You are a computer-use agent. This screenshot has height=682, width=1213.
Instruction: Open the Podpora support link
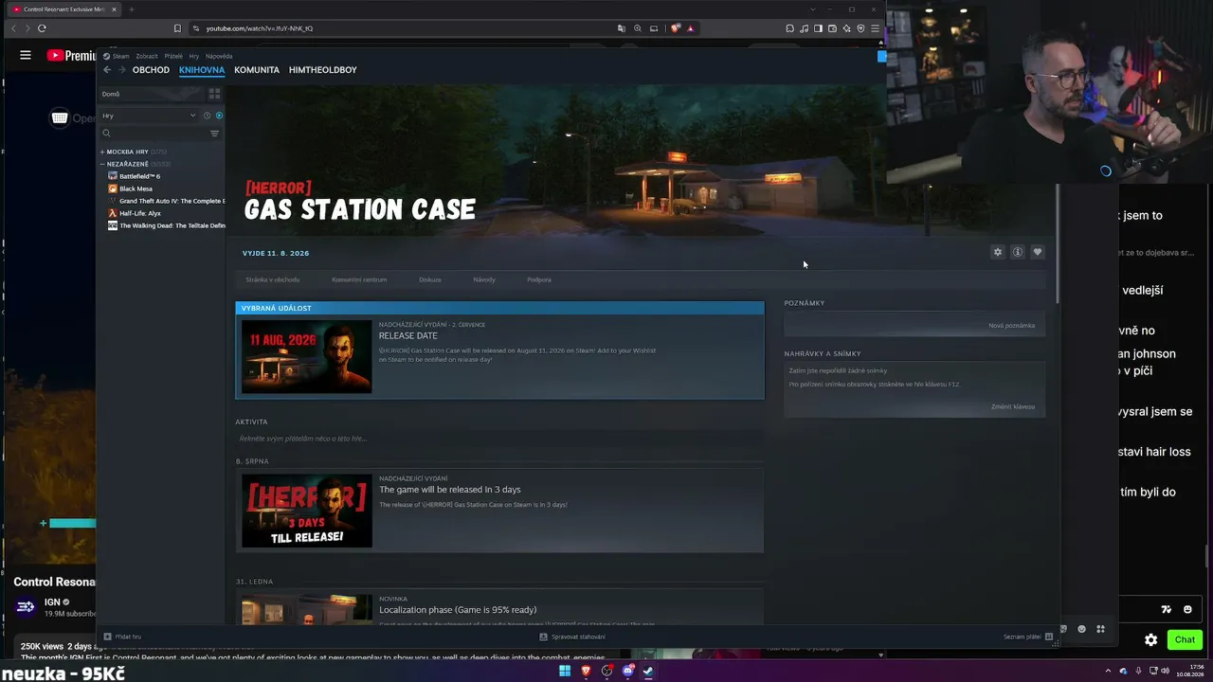coord(539,279)
